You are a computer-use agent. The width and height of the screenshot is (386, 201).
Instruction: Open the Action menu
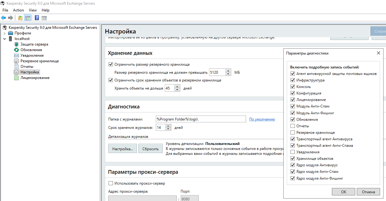pyautogui.click(x=18, y=10)
